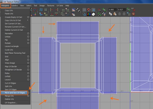
Task: Click the refresh UV values icon
Action: [129, 10]
